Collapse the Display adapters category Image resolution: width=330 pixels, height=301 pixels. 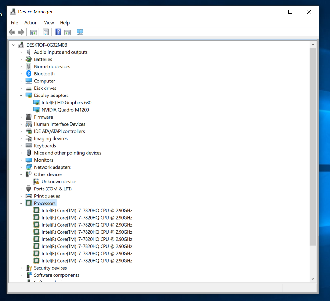(21, 95)
